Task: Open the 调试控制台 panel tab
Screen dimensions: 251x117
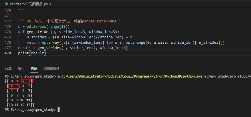Action: (51, 69)
